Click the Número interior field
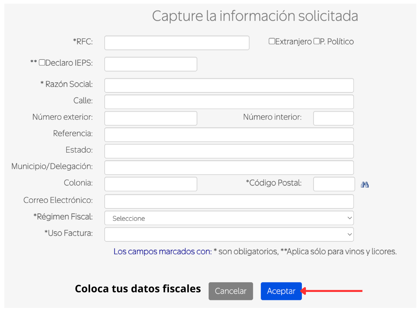Viewport: 420px width, 313px height. (333, 118)
